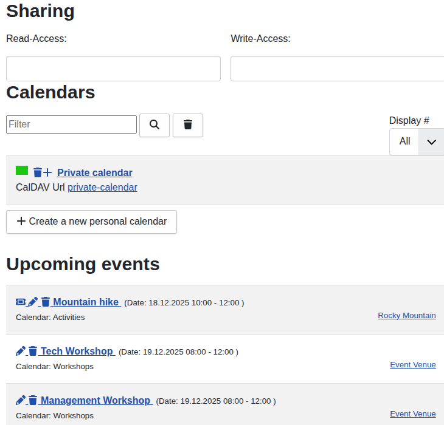Viewport: 444px width, 425px height.
Task: Open the Rocky Mountain location link
Action: pos(406,316)
